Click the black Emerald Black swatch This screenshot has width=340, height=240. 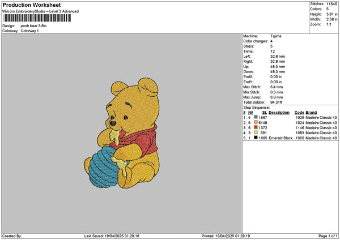tap(256, 138)
